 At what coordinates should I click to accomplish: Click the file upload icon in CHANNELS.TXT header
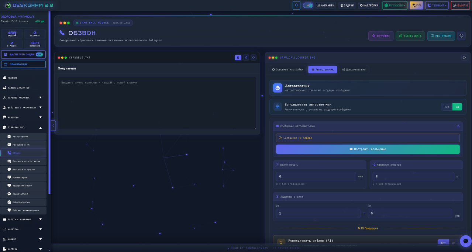click(246, 58)
